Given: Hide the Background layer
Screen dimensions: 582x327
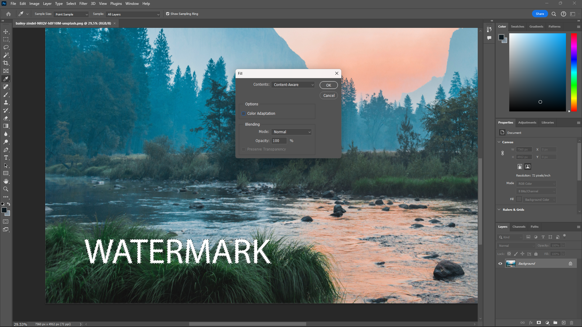Looking at the screenshot, I should [x=500, y=263].
